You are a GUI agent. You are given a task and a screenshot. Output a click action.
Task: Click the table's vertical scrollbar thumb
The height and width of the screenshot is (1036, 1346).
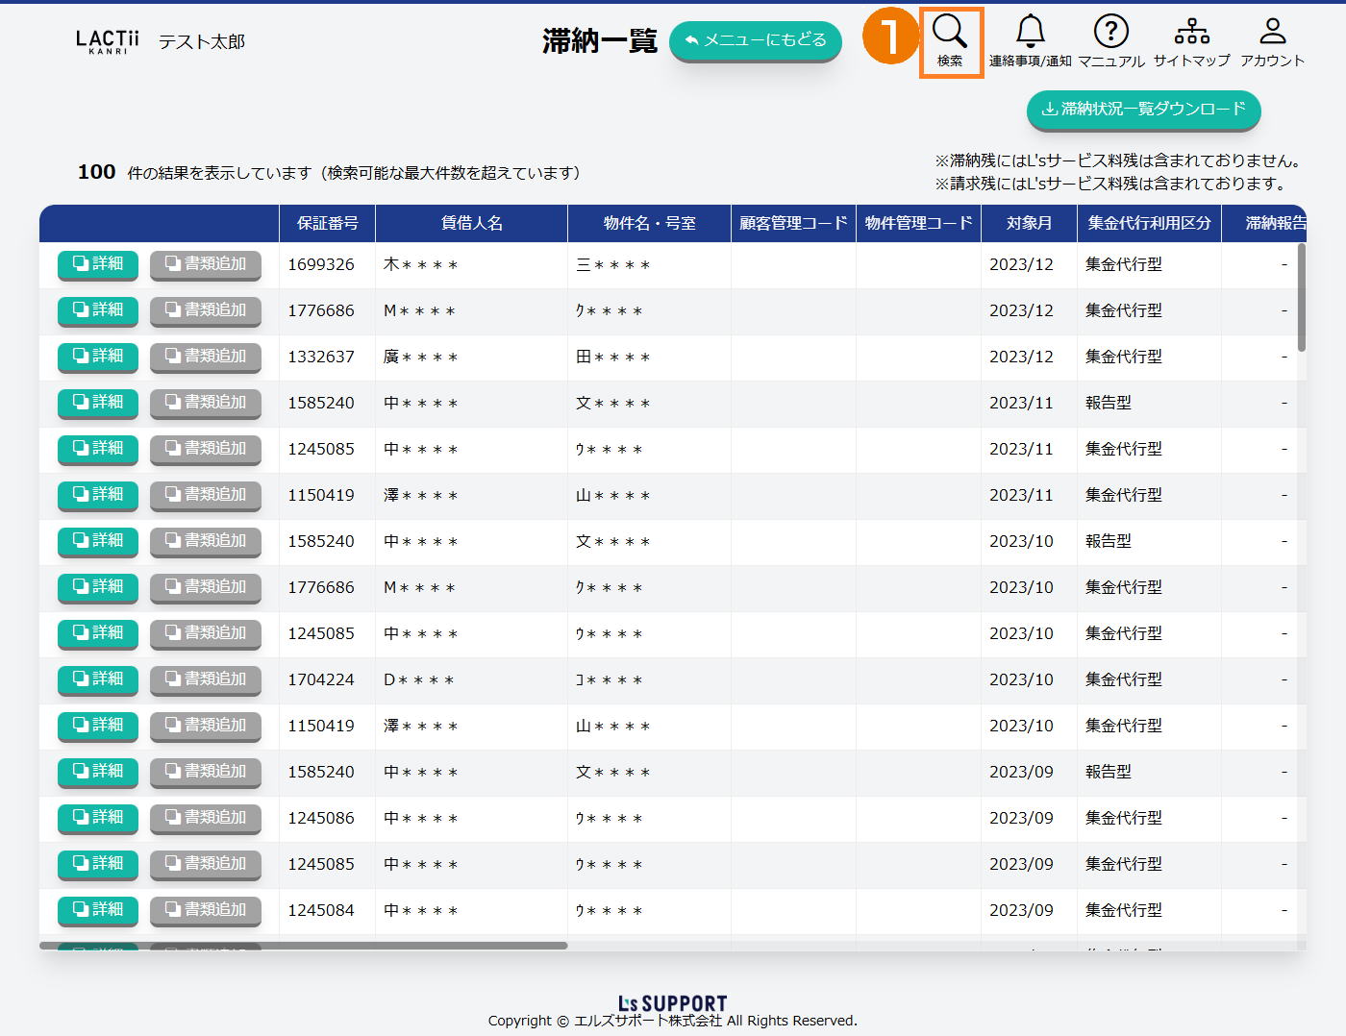pyautogui.click(x=1302, y=298)
